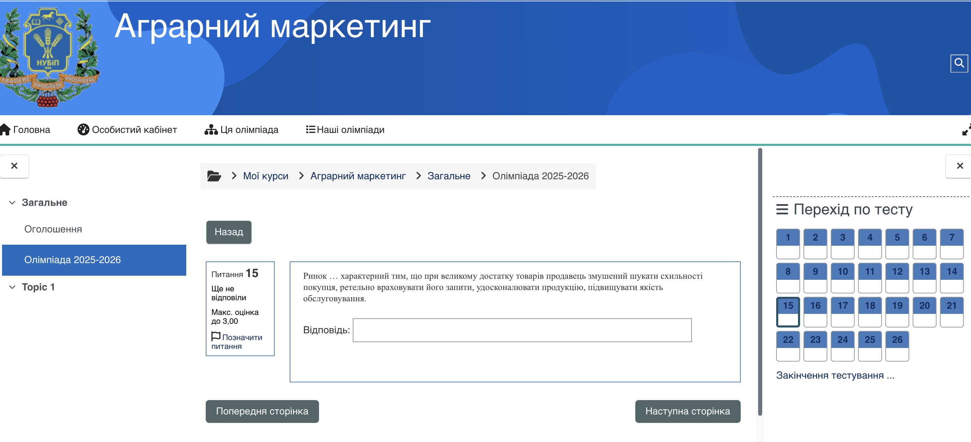
Task: Close the left course index drawer
Action: [x=14, y=166]
